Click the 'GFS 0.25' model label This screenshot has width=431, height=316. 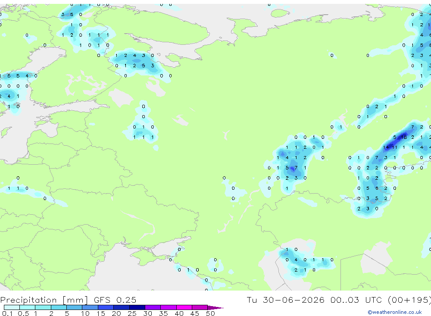(115, 300)
